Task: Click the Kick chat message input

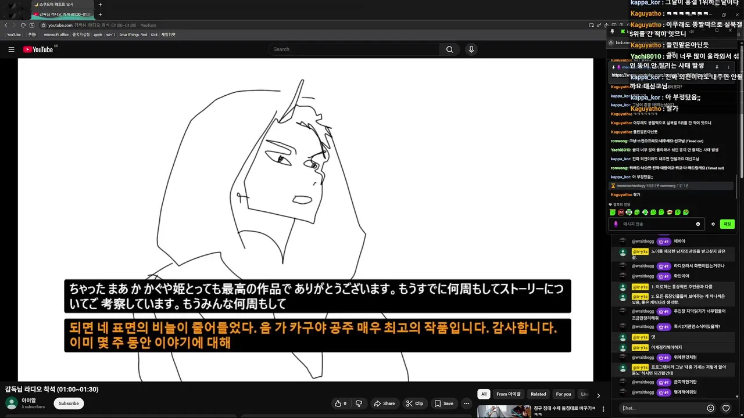Action: click(x=657, y=224)
